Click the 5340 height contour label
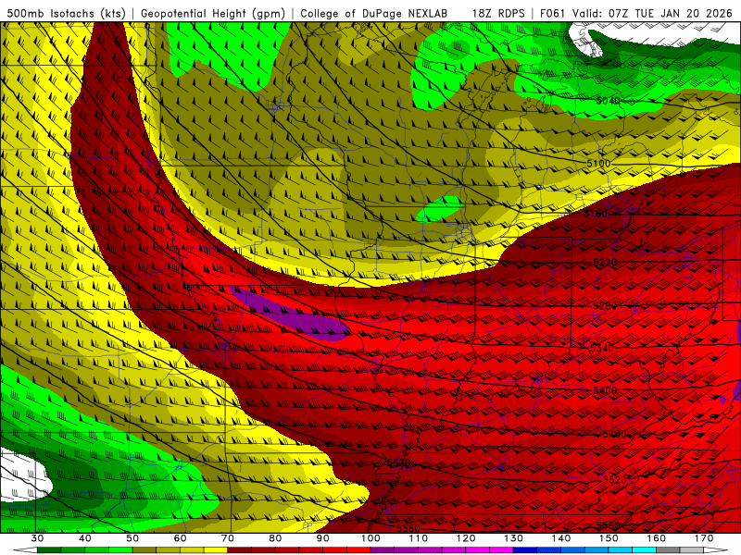 tap(602, 348)
